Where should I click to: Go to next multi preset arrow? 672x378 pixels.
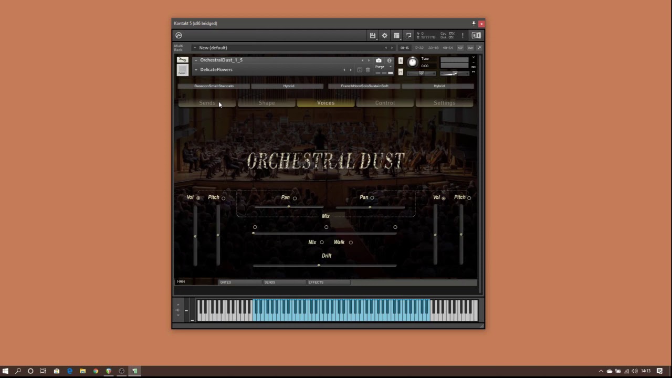(392, 48)
